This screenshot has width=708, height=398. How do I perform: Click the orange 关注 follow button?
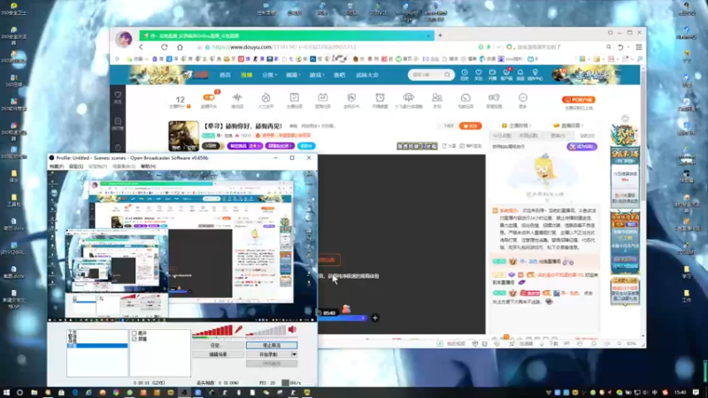pos(470,126)
